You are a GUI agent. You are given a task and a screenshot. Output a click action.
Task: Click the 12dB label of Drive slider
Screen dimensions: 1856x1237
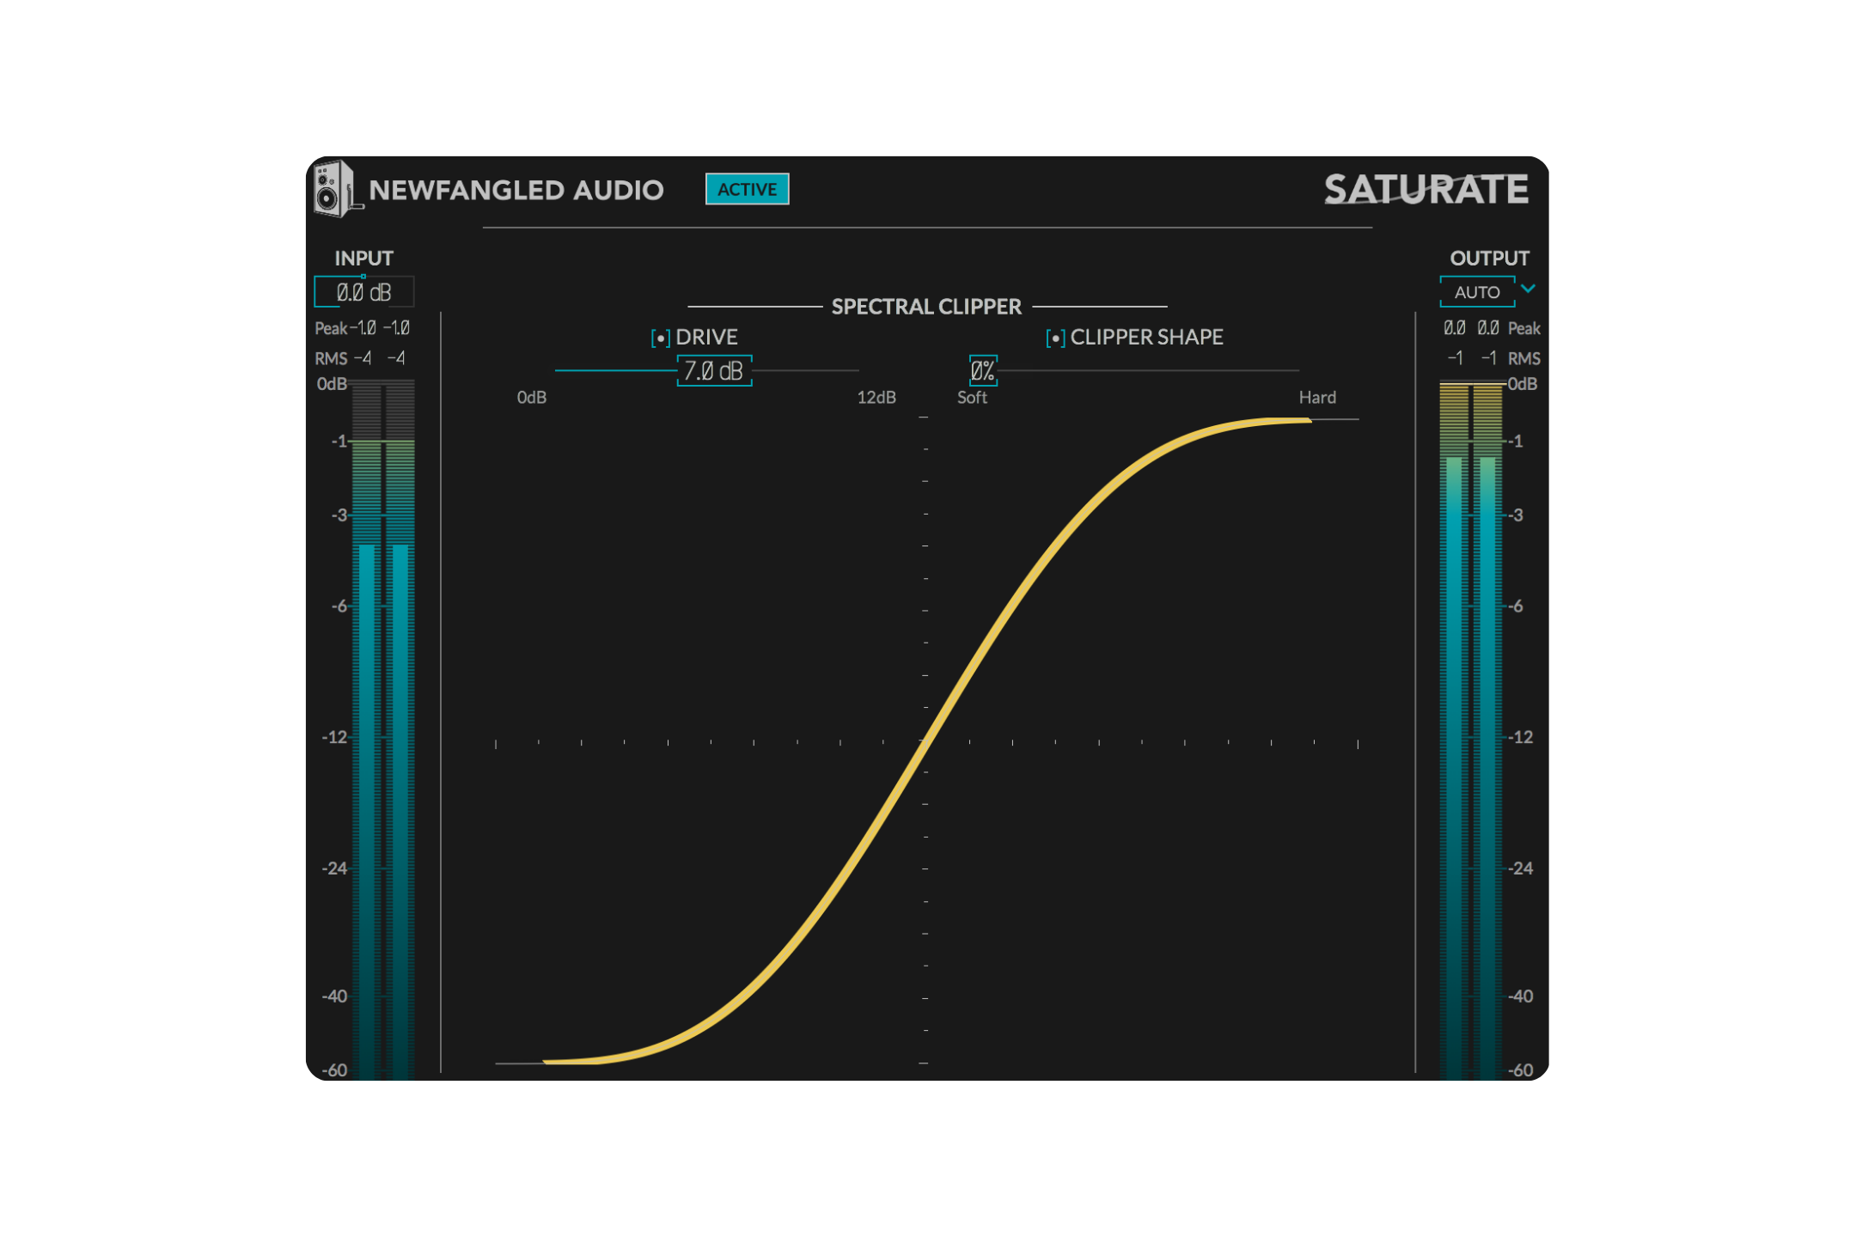(x=876, y=397)
